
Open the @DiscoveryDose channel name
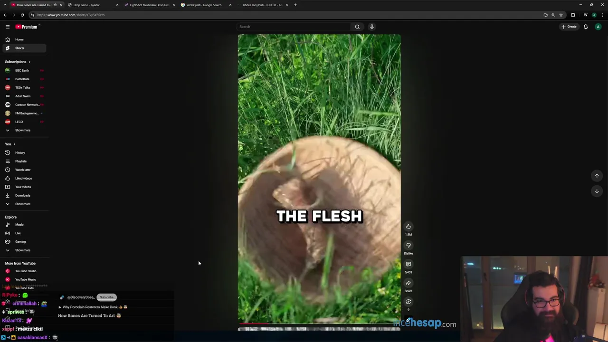80,297
